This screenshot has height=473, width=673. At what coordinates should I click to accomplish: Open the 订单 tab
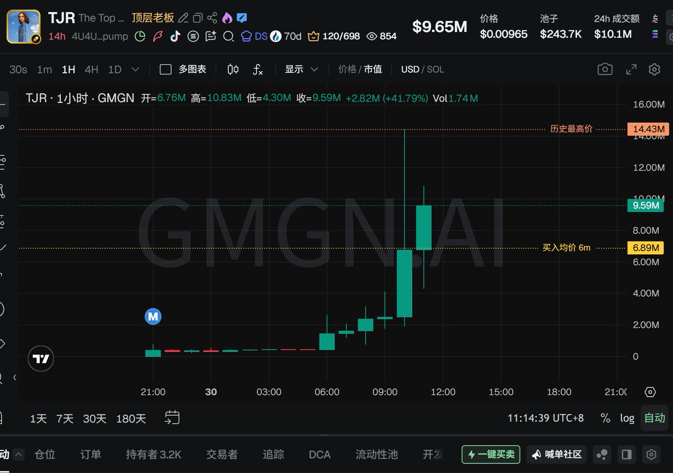click(x=91, y=455)
